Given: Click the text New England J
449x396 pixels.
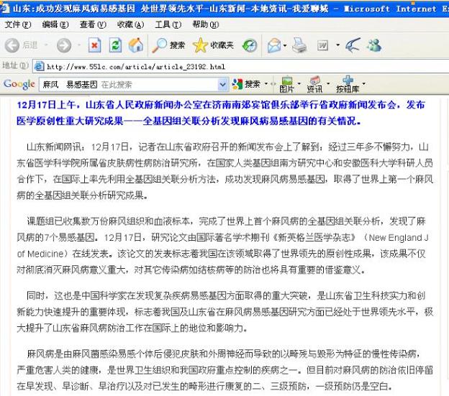Looking at the screenshot, I should [x=399, y=238].
